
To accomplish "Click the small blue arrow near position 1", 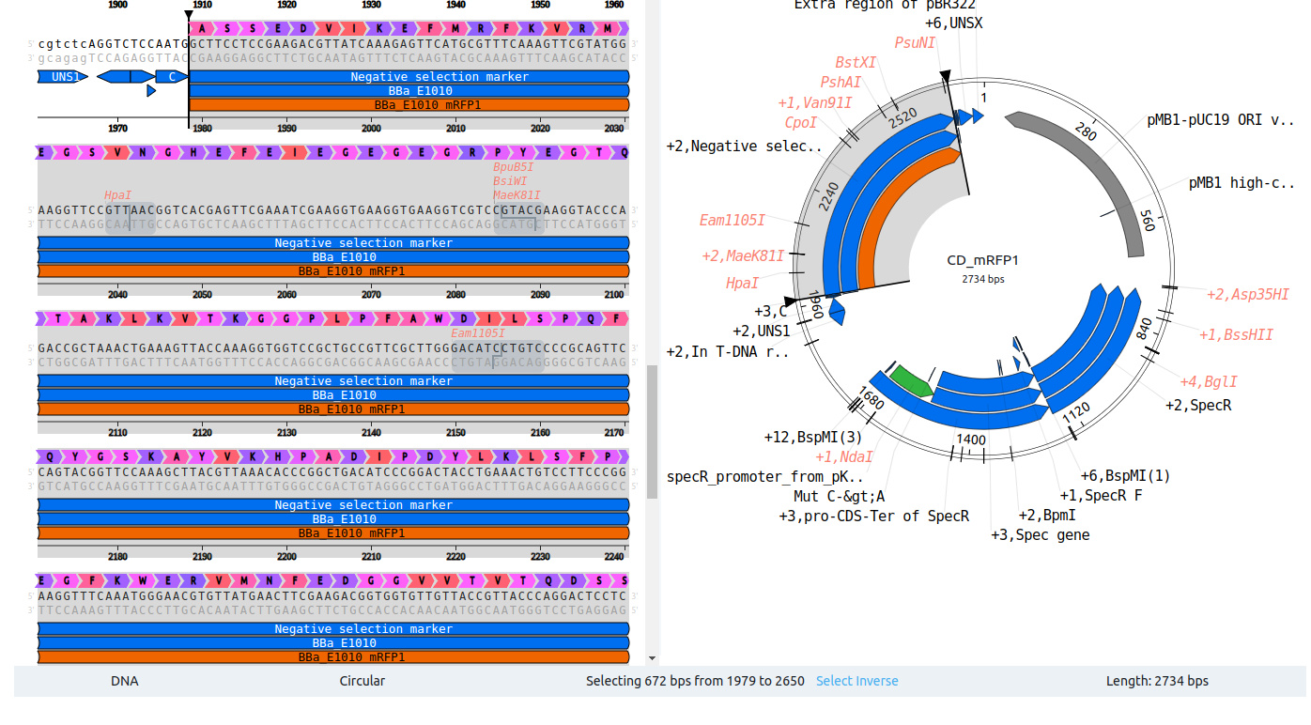I will (977, 116).
